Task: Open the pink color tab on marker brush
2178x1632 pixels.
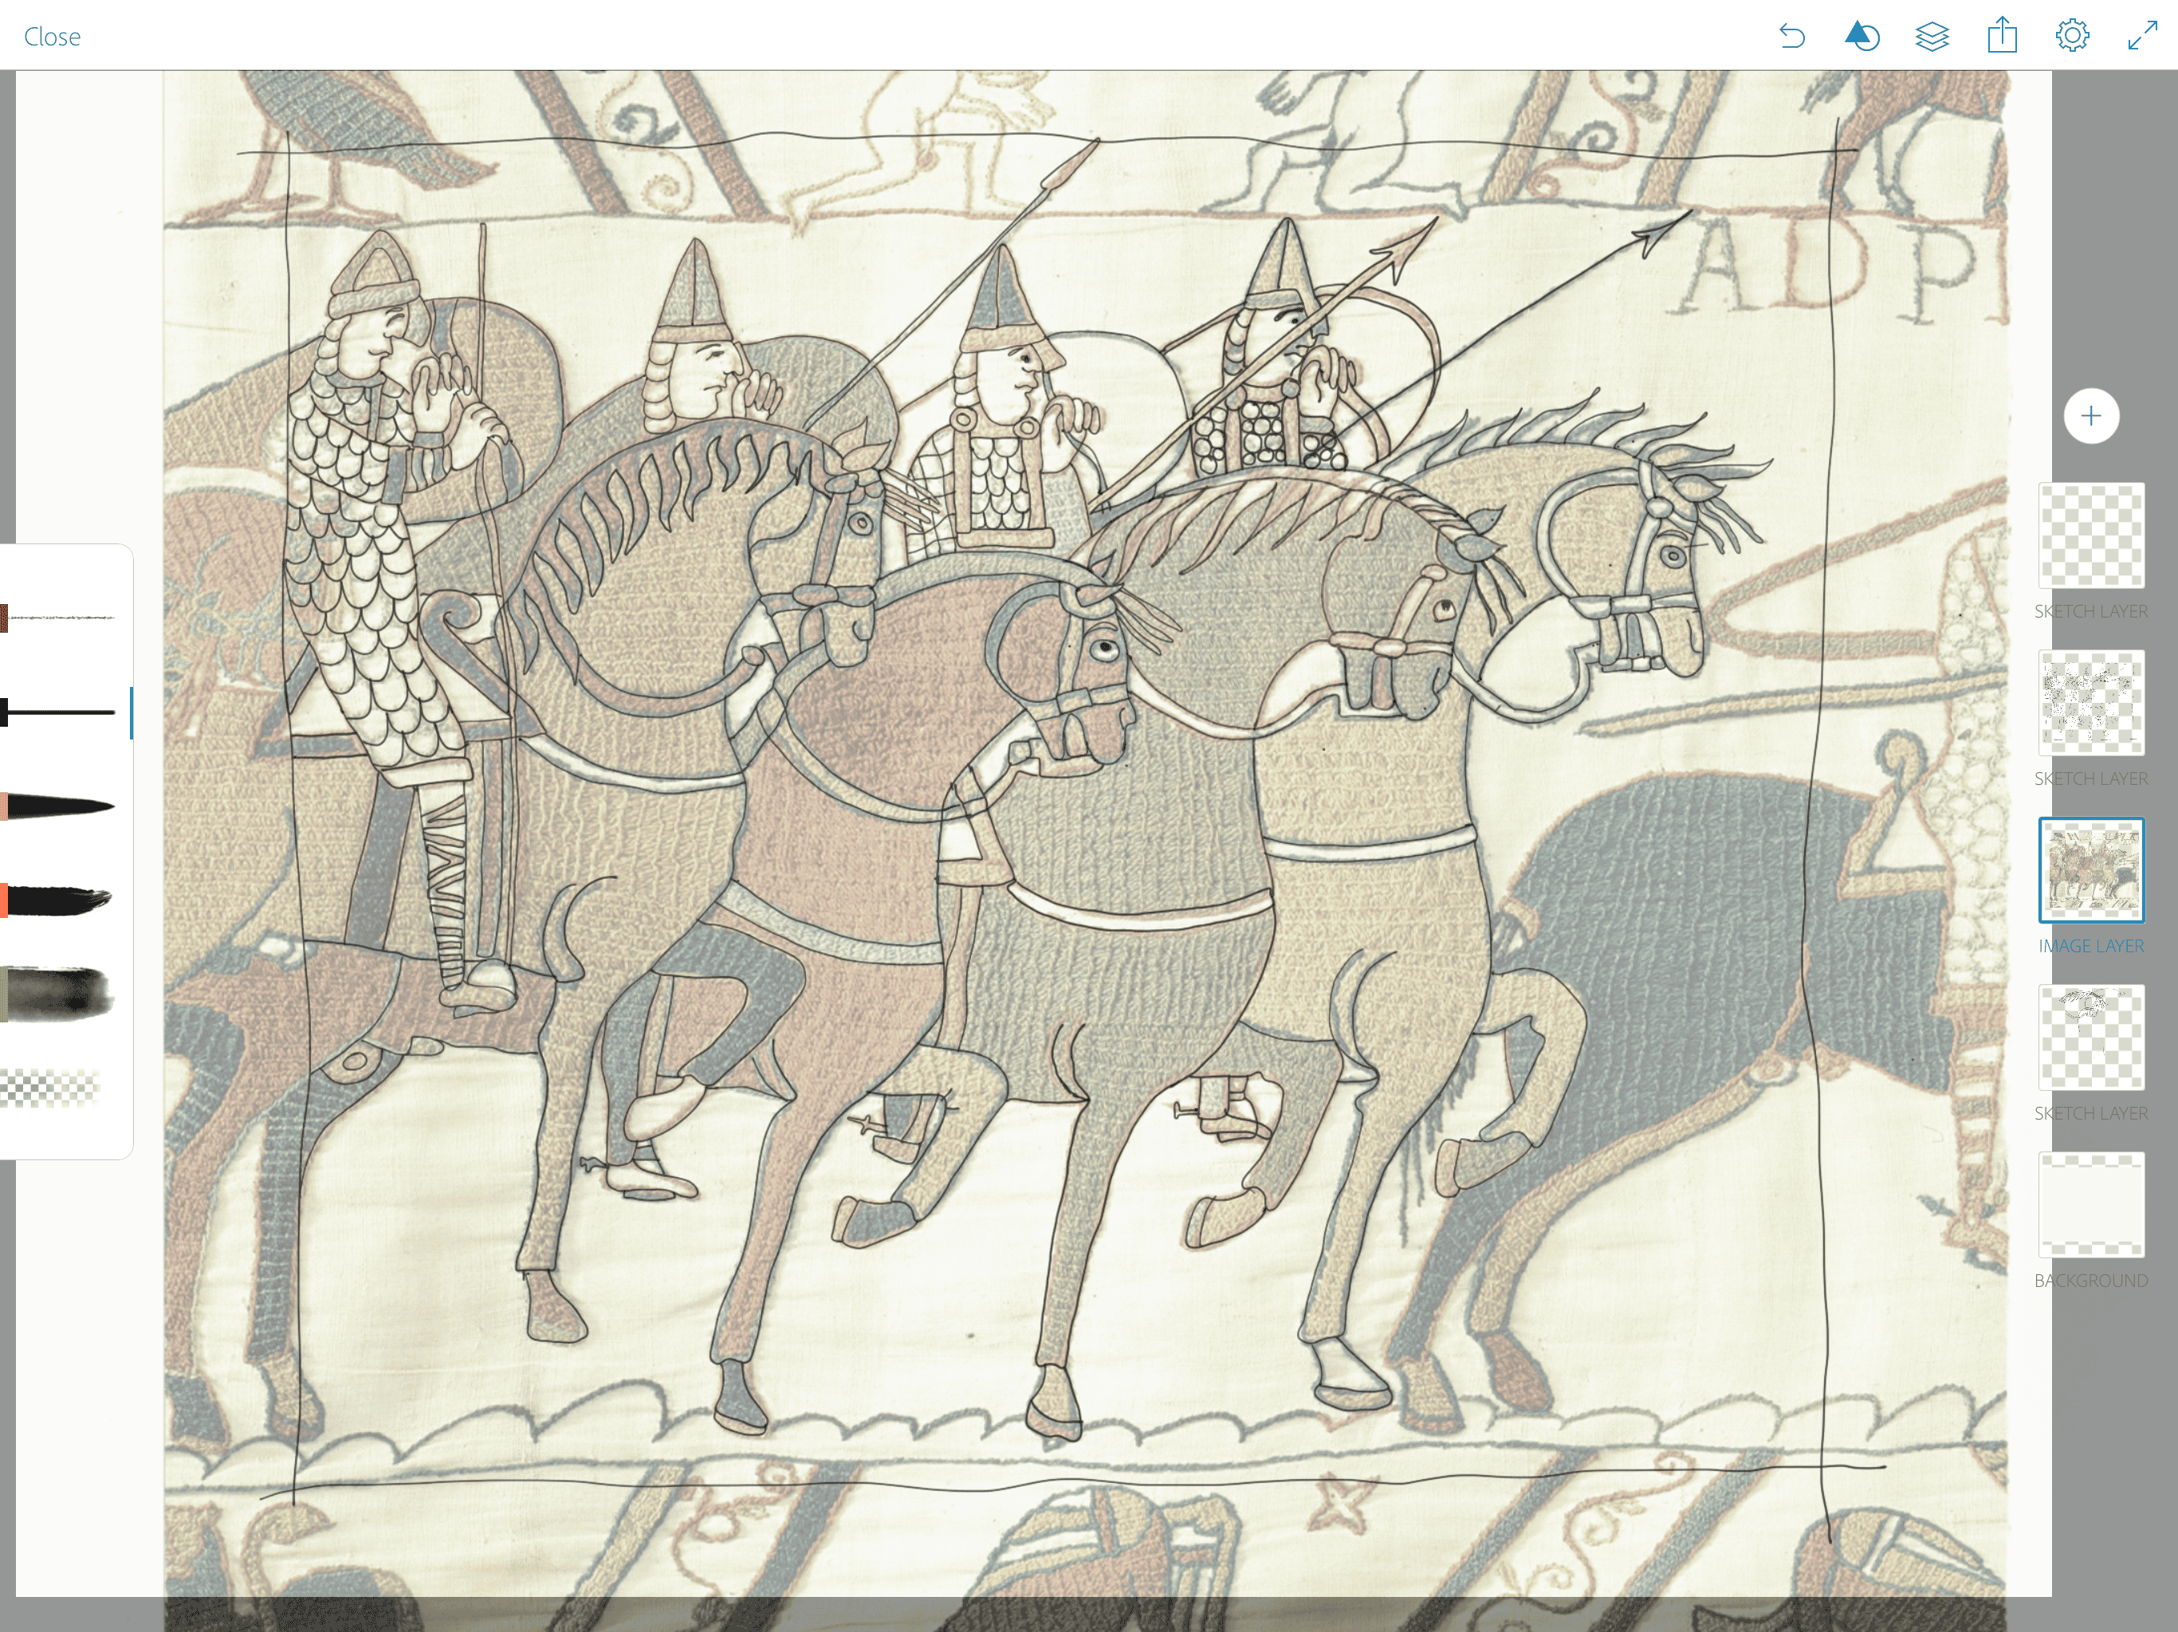Action: coord(4,807)
